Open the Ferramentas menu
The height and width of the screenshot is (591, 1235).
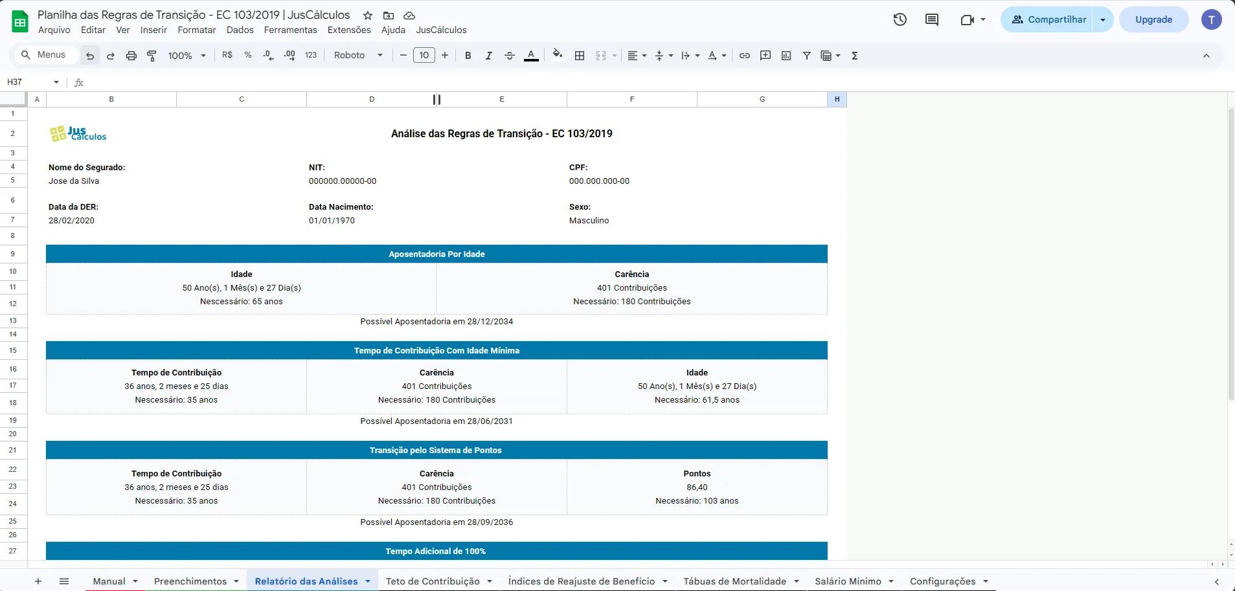click(x=291, y=30)
